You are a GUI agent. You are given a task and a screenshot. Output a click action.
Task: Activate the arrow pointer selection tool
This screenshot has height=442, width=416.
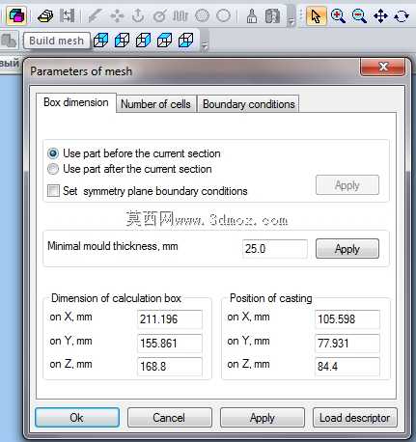pyautogui.click(x=316, y=15)
